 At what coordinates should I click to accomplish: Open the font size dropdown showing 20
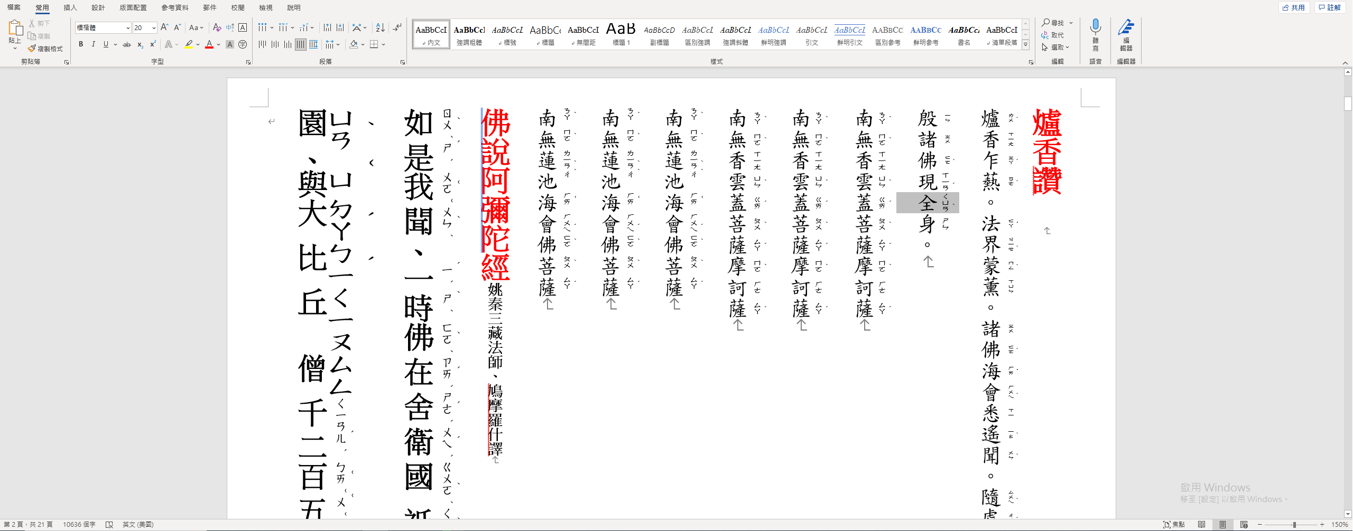click(x=154, y=27)
